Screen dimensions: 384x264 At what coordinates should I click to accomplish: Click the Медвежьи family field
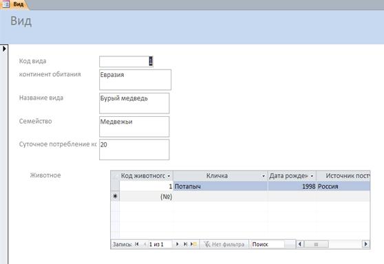(134, 126)
